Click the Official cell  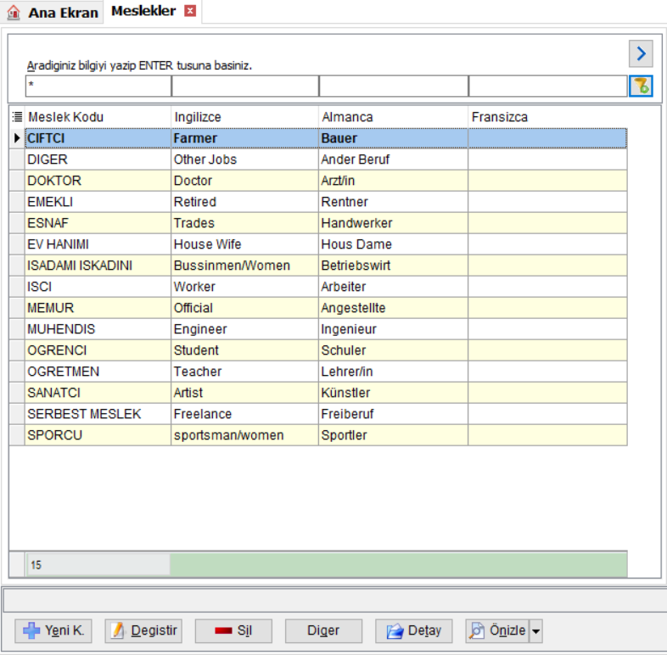[x=244, y=308]
